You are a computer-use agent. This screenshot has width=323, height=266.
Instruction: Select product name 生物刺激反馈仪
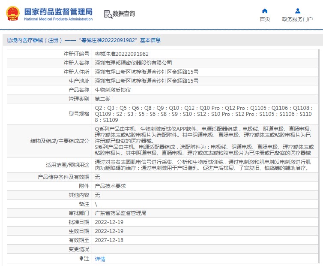(113, 90)
